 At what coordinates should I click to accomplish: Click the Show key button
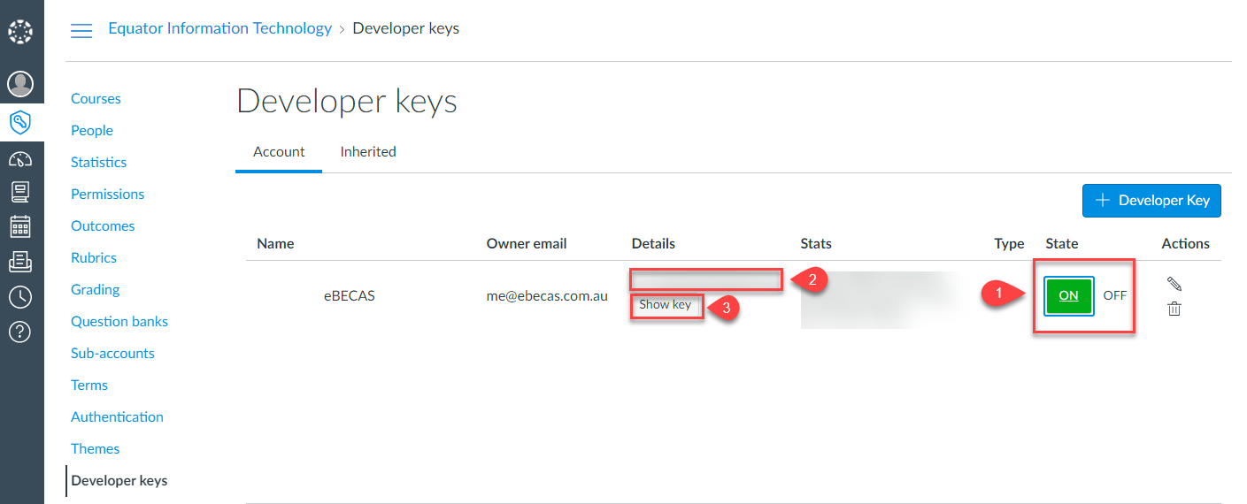666,305
